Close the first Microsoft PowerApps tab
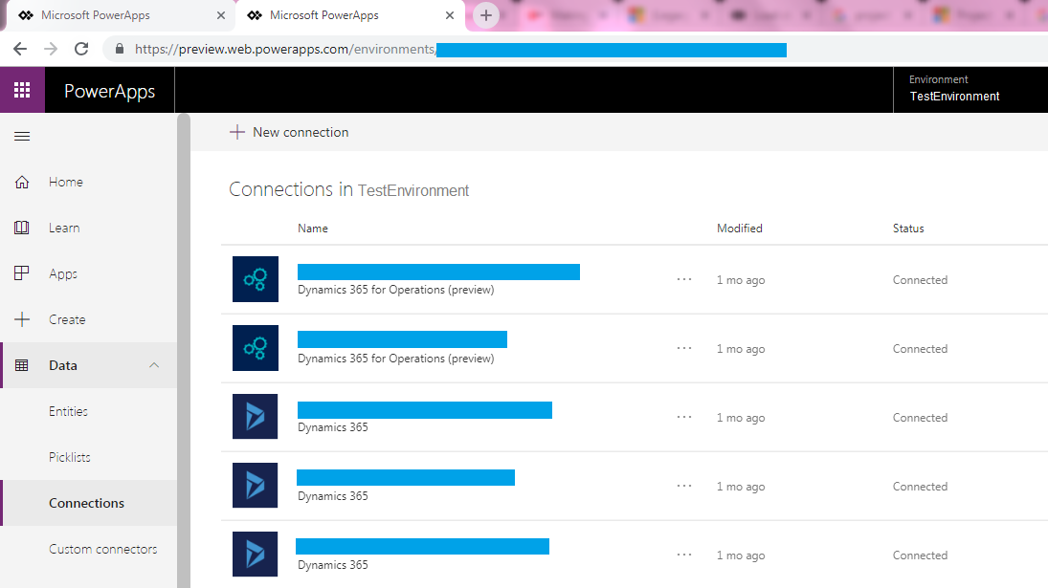1048x588 pixels. (221, 15)
